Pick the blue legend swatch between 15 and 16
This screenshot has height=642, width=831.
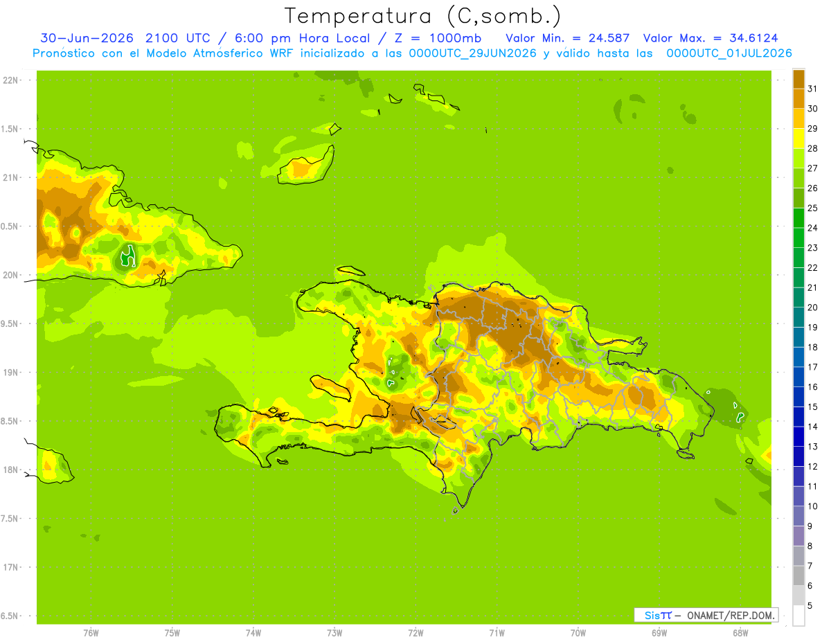click(798, 397)
